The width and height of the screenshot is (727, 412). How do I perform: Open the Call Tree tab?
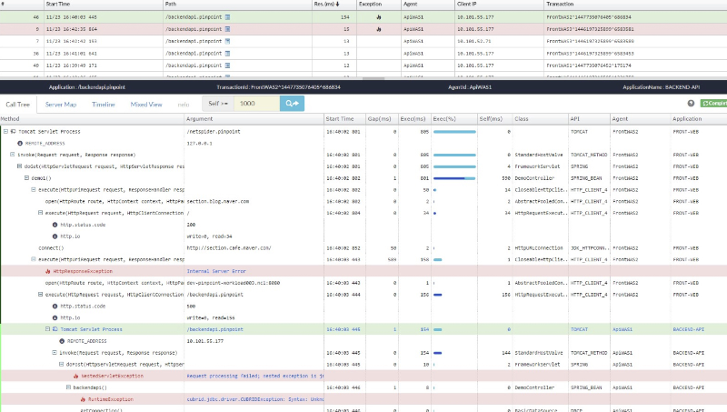coord(17,105)
